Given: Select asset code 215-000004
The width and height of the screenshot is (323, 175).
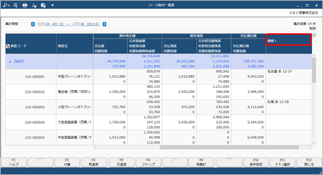Looking at the screenshot, I should 35,122.
